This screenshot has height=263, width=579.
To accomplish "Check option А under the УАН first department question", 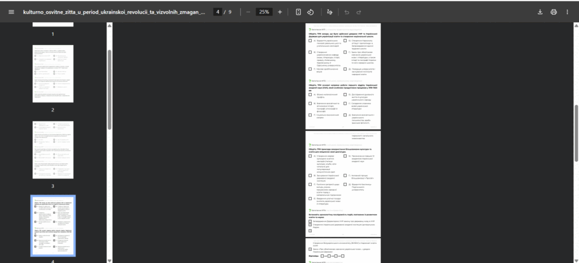I will (x=310, y=95).
